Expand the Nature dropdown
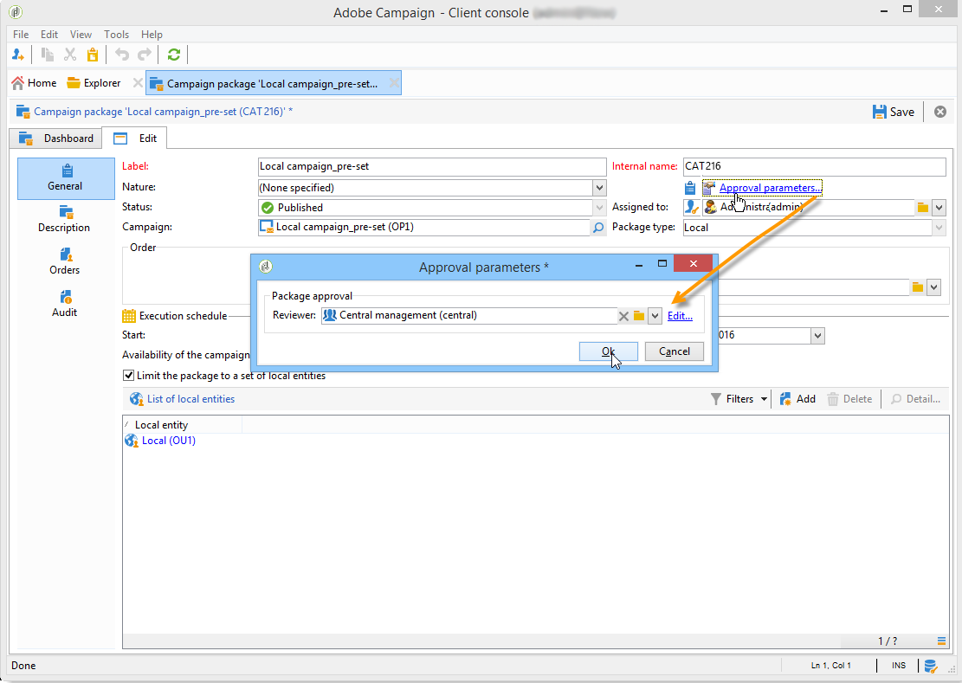Image resolution: width=962 pixels, height=683 pixels. (x=599, y=188)
